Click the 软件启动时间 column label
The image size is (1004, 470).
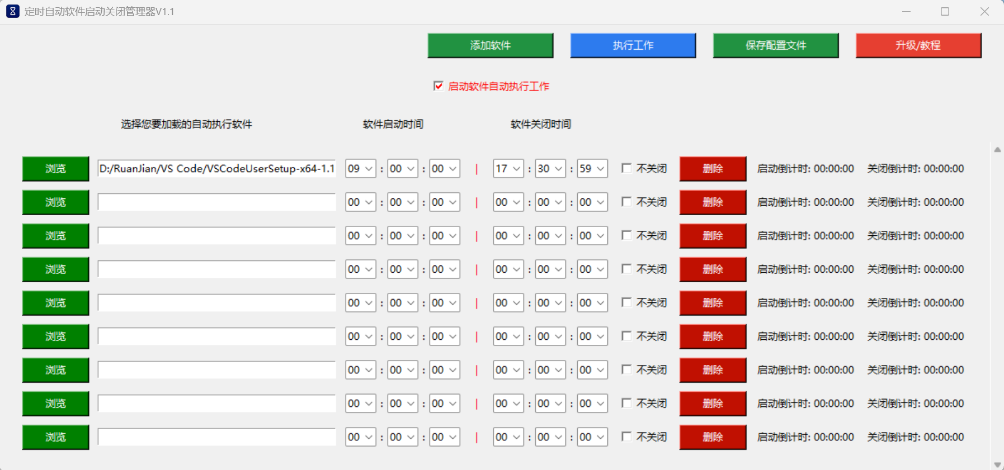tap(393, 124)
